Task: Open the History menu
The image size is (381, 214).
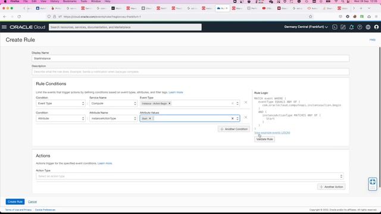Action: click(54, 1)
